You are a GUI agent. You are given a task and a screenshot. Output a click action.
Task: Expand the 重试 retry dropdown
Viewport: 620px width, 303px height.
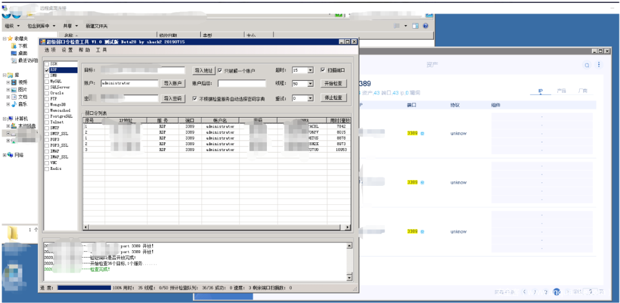click(311, 98)
